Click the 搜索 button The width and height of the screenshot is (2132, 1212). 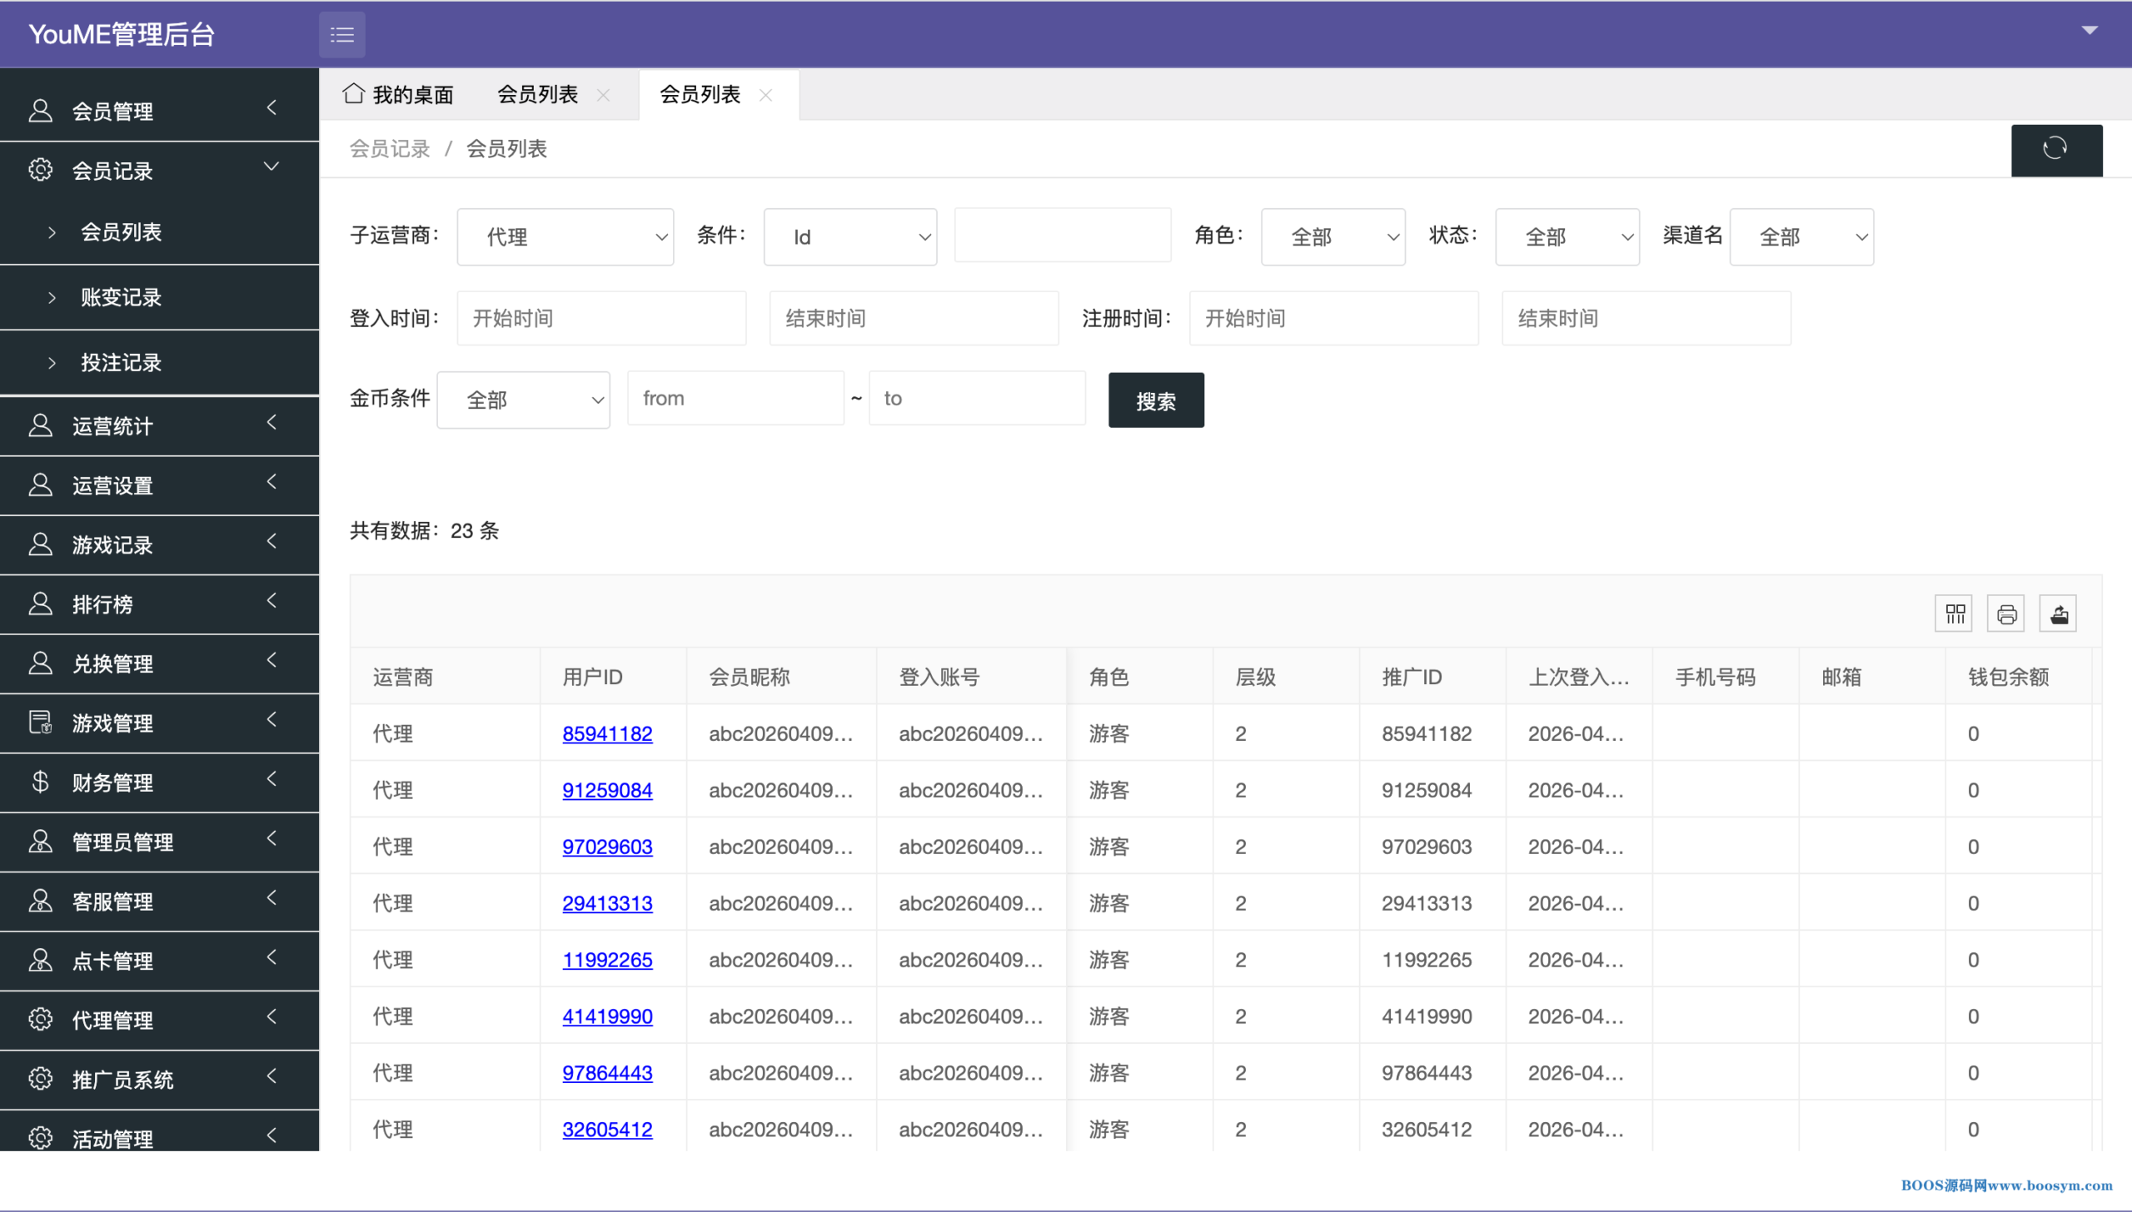click(x=1155, y=400)
